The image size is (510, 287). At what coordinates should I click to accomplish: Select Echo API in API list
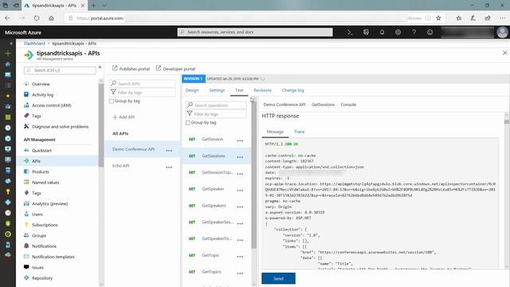120,166
